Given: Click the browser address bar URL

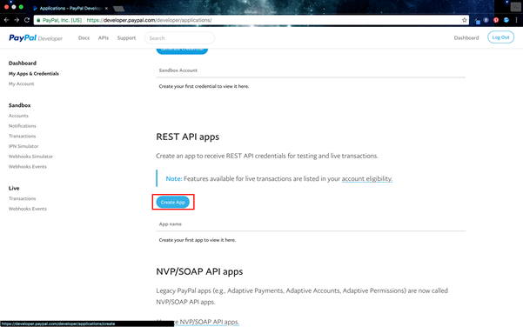Looking at the screenshot, I should tap(149, 20).
